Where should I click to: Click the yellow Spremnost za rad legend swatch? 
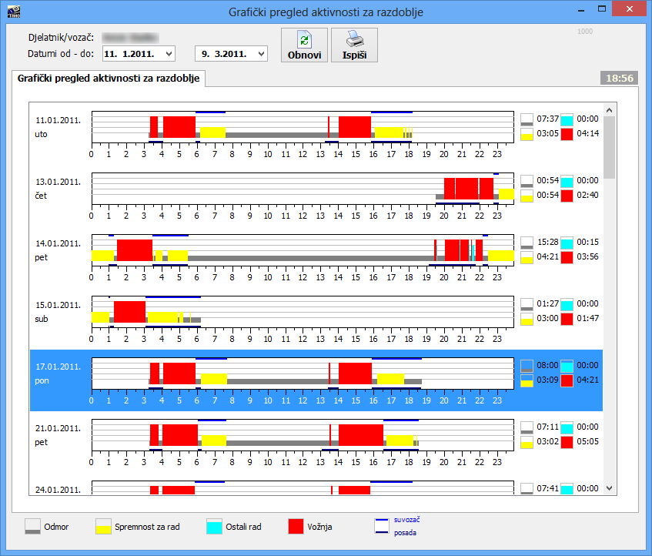point(103,527)
